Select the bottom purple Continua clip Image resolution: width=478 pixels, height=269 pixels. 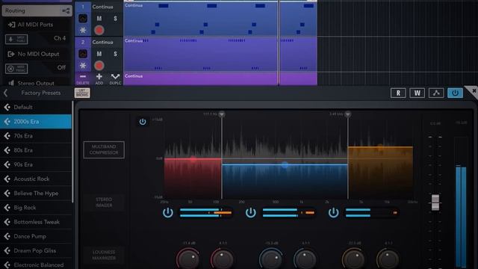[220, 78]
